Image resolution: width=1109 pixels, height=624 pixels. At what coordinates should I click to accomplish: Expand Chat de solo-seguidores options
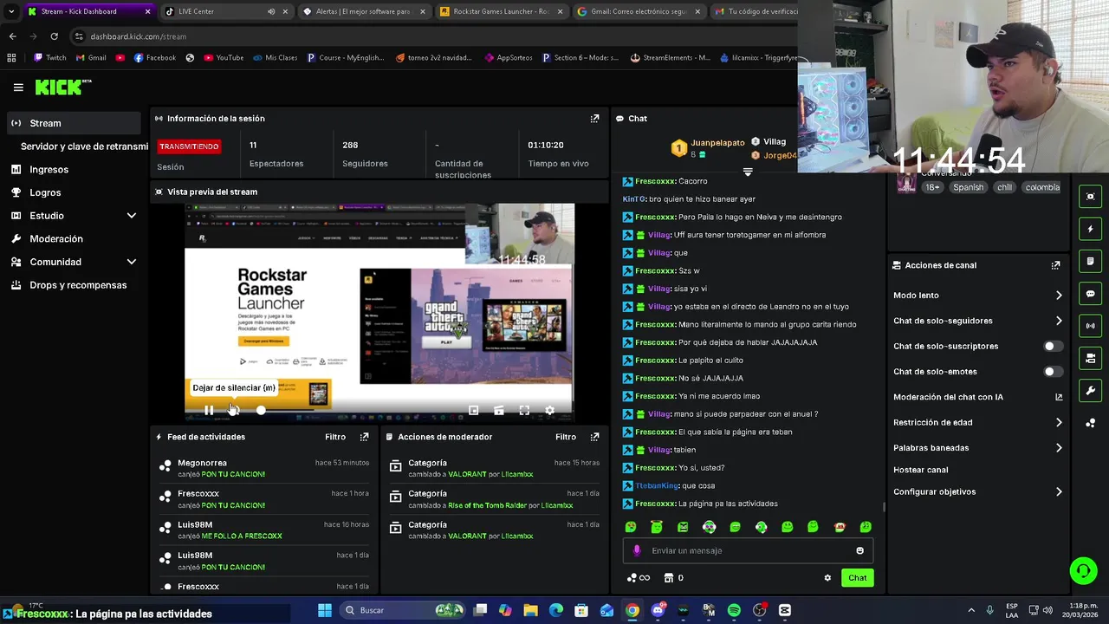tap(1059, 321)
